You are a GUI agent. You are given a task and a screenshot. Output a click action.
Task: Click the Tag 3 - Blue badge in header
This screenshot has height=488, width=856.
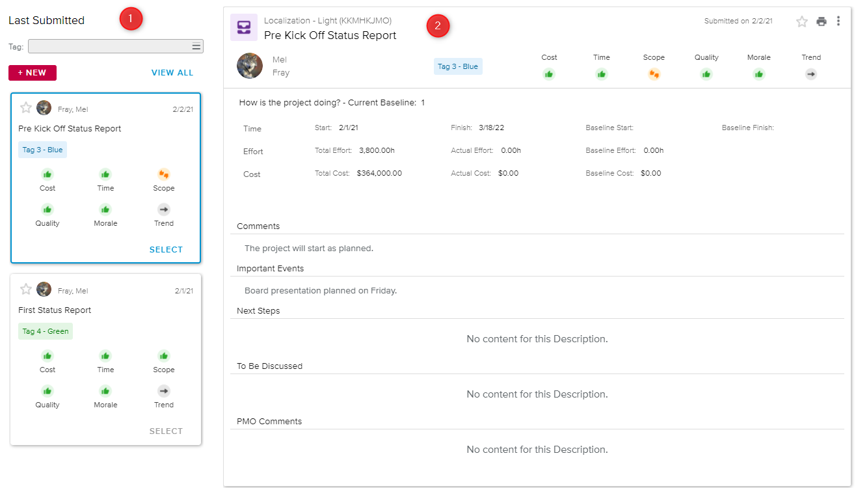458,66
